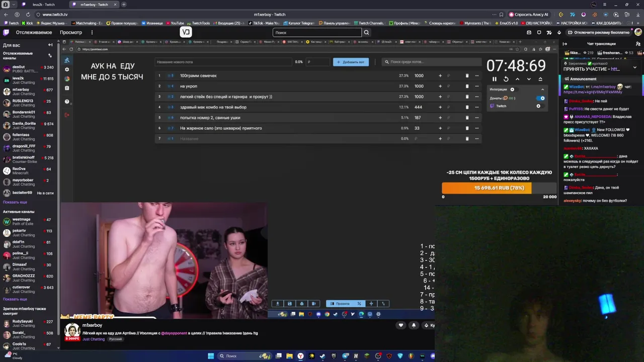Open followed channel RazDva
The image size is (644, 362).
[x=29, y=171]
